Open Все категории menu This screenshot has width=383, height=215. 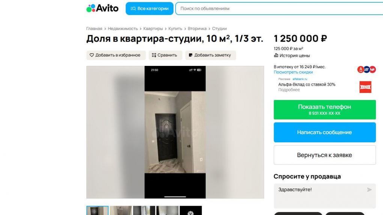point(149,9)
